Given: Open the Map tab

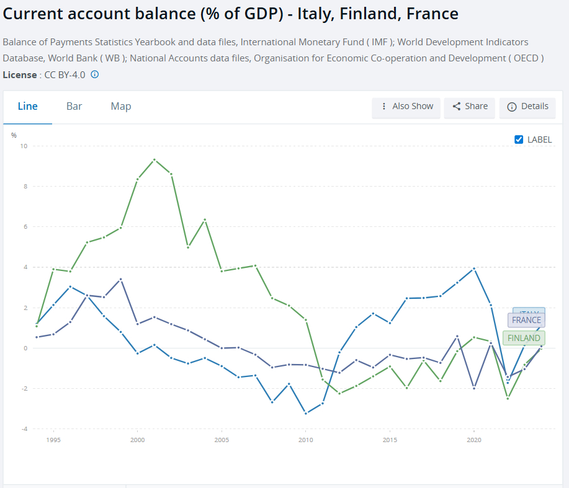Looking at the screenshot, I should pyautogui.click(x=121, y=107).
